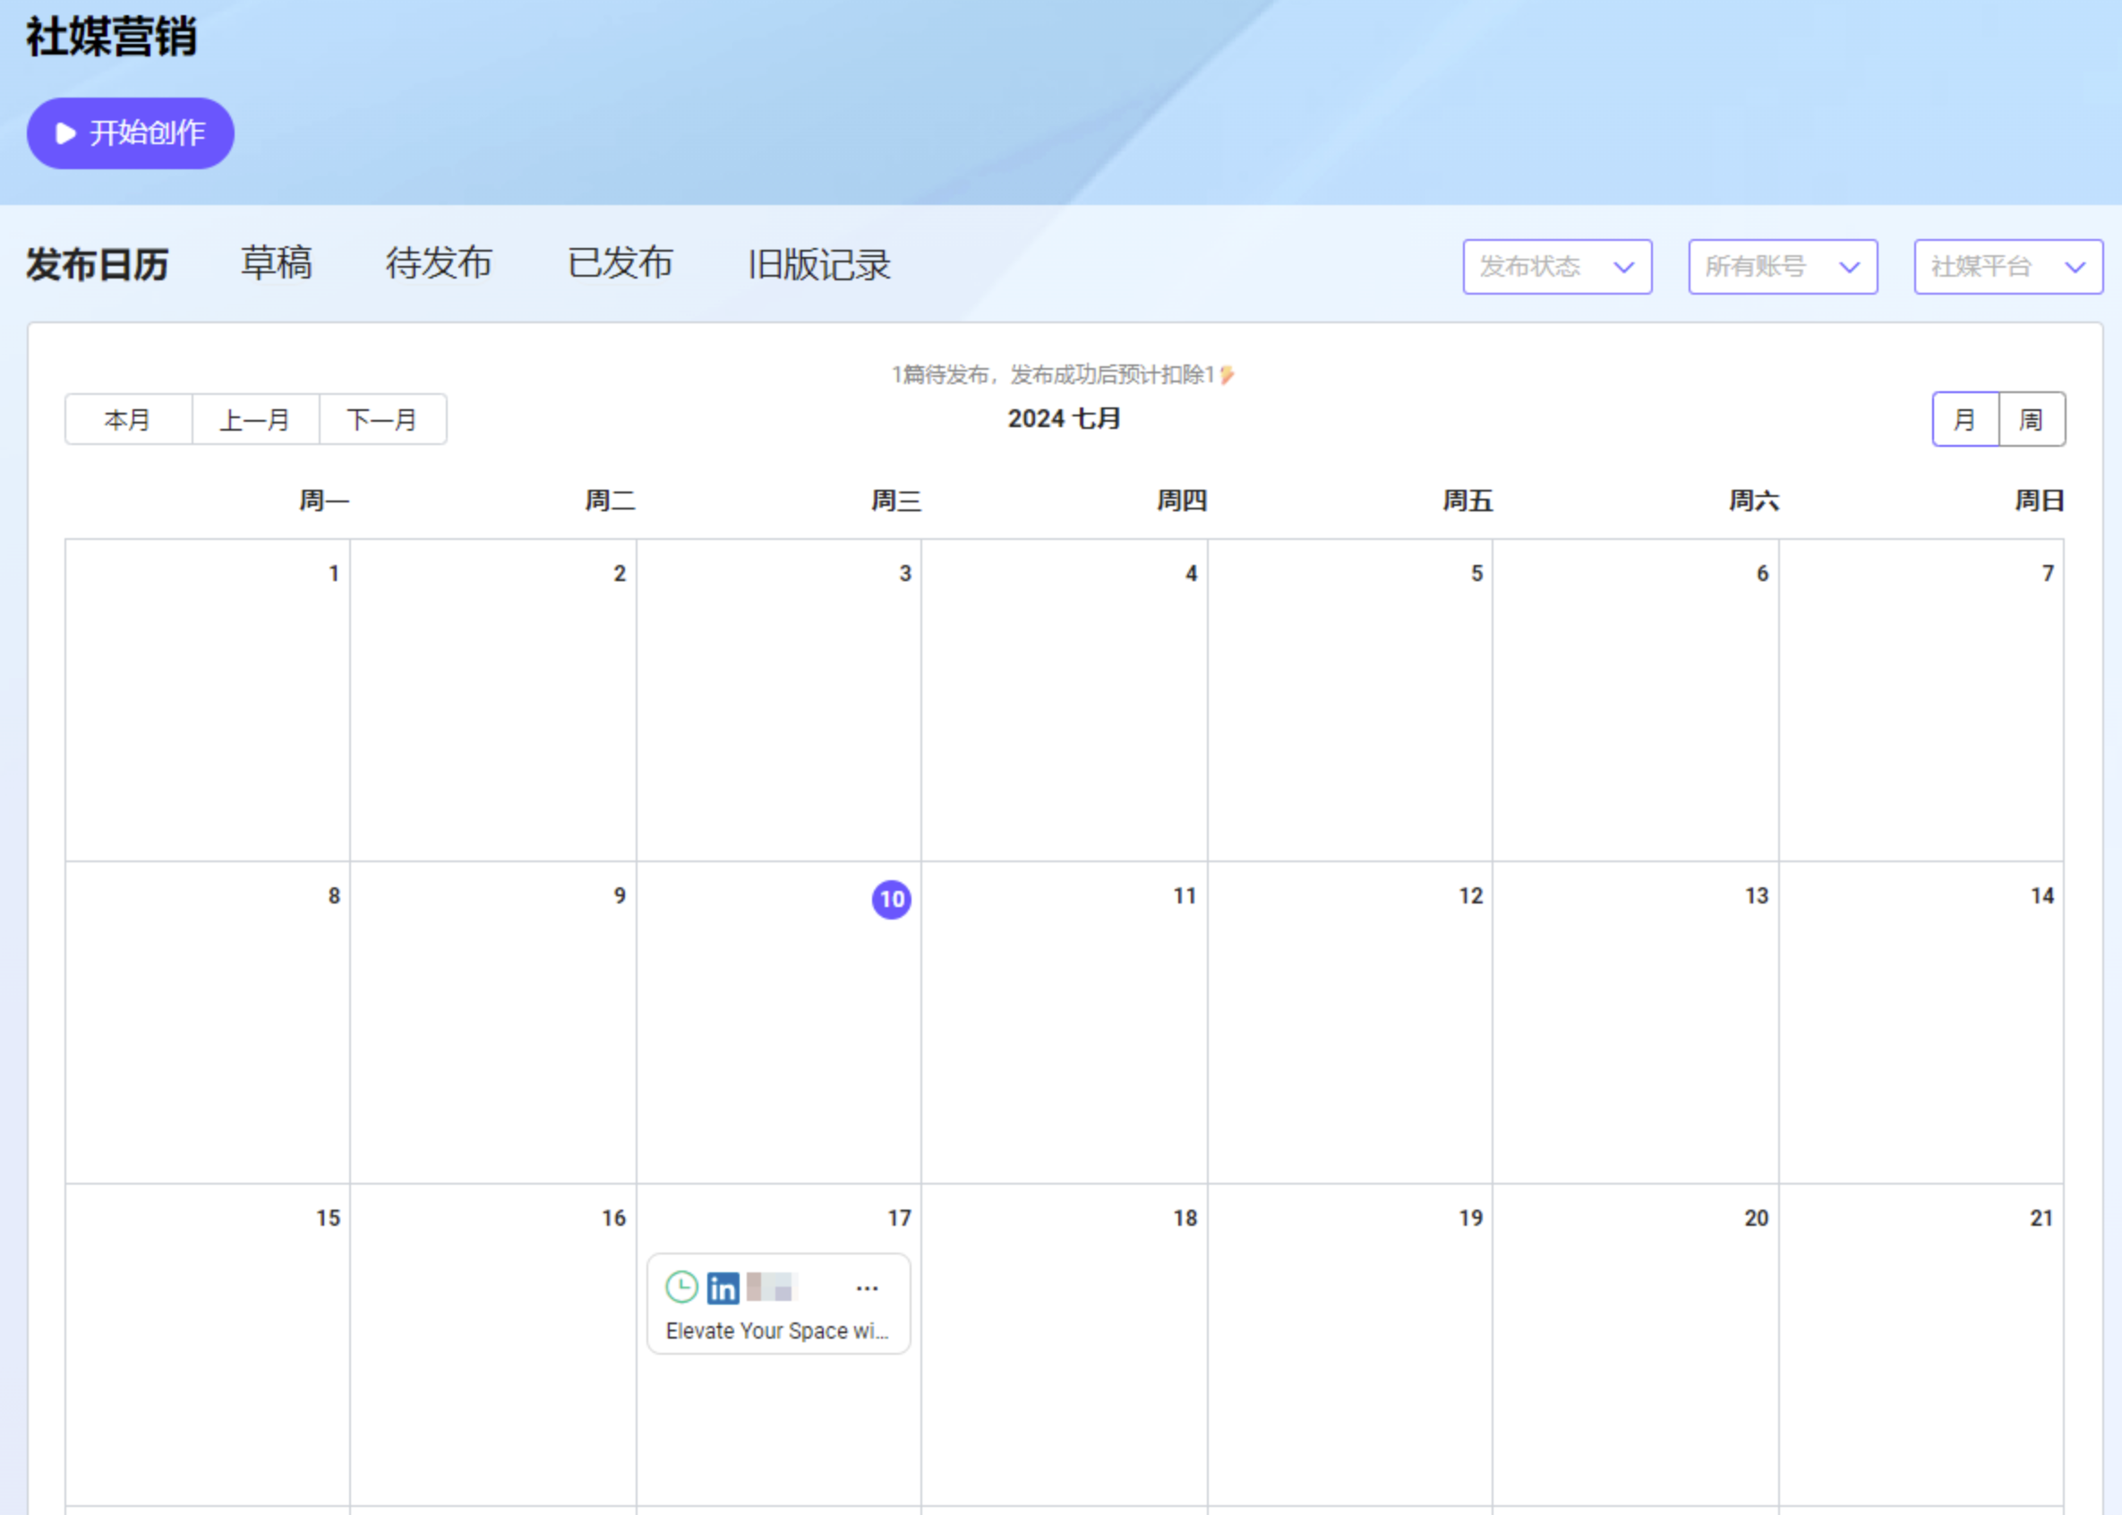Image resolution: width=2122 pixels, height=1515 pixels.
Task: Click the 周五 column header
Action: [1468, 501]
